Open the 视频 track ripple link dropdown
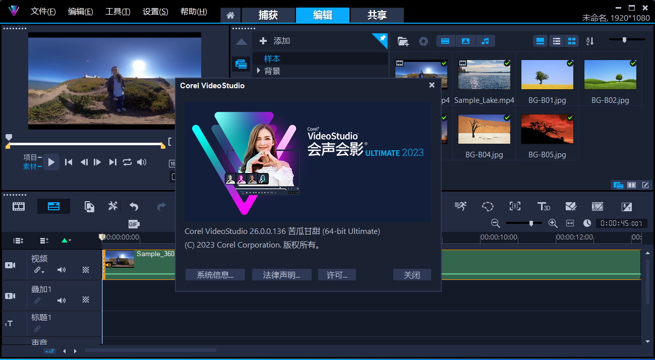The height and width of the screenshot is (360, 655). click(39, 270)
